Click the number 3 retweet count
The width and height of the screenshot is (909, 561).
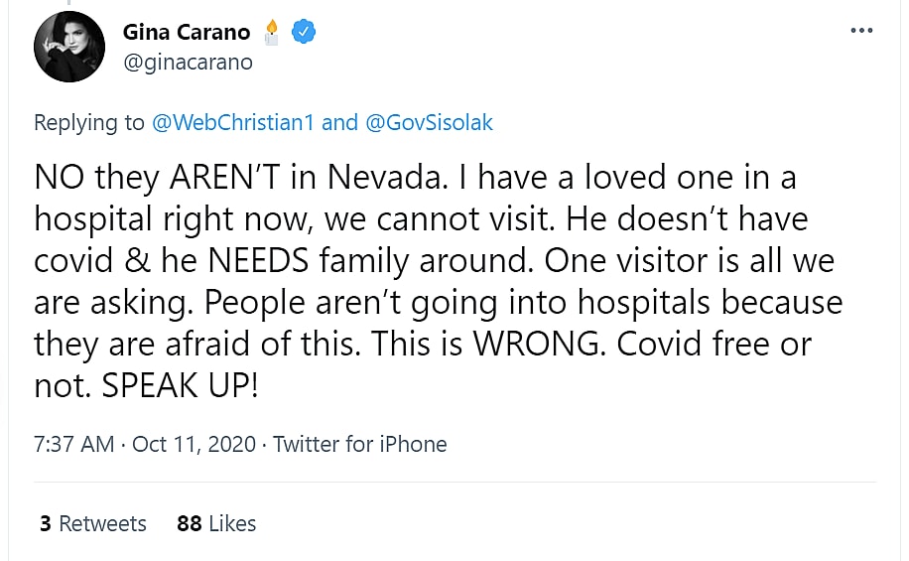46,523
